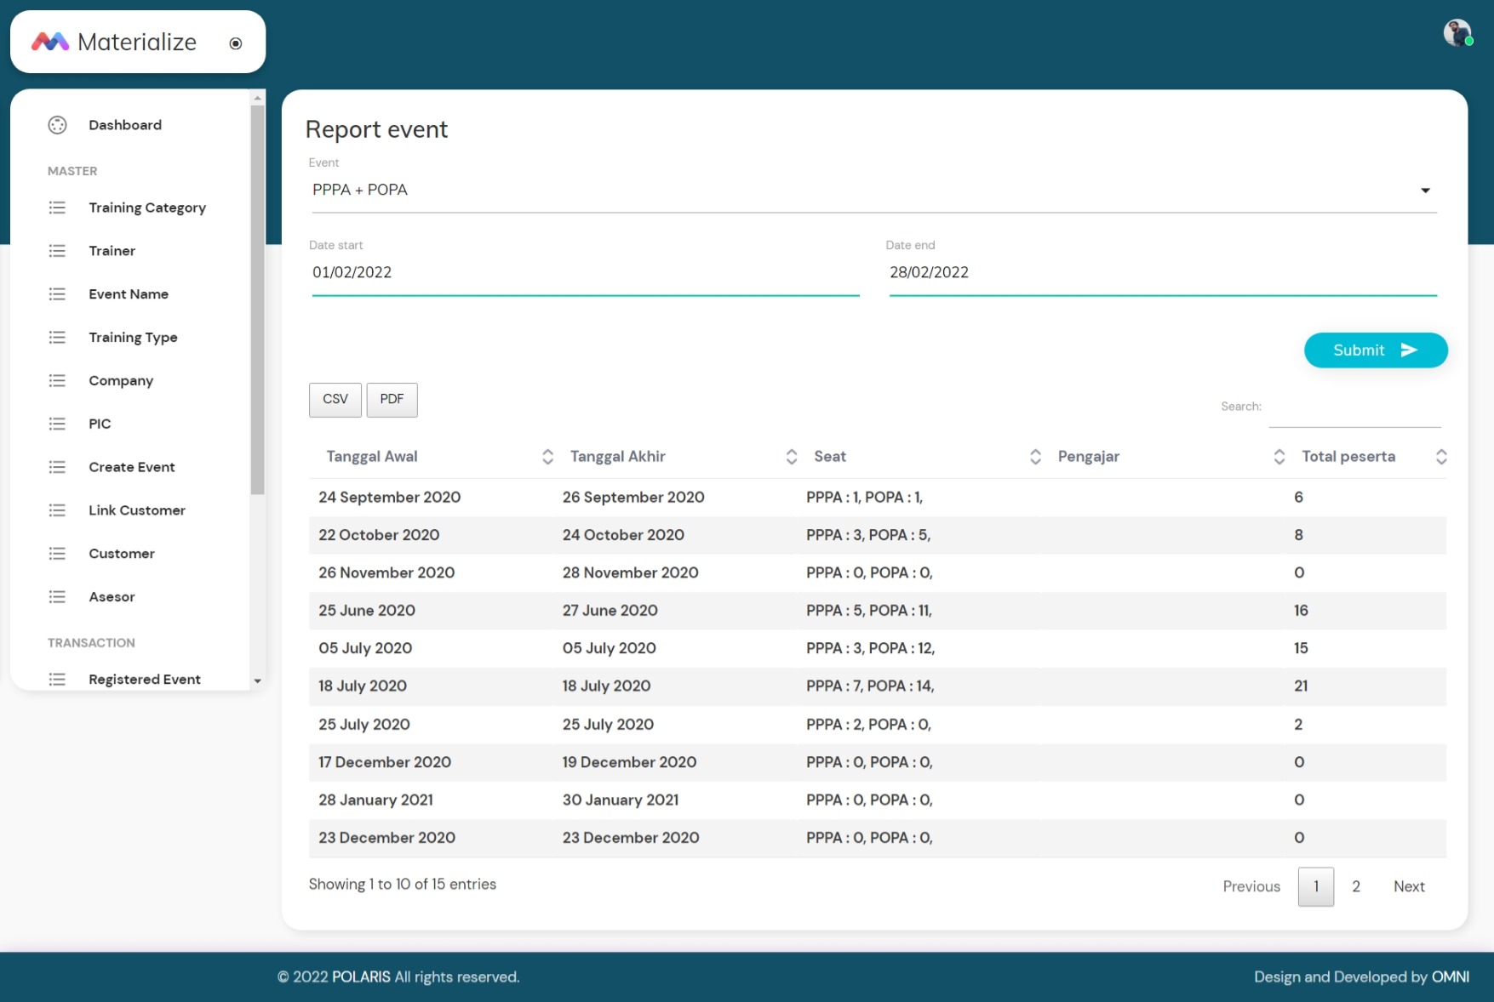Click the Training Category list icon
The width and height of the screenshot is (1494, 1002).
[57, 208]
